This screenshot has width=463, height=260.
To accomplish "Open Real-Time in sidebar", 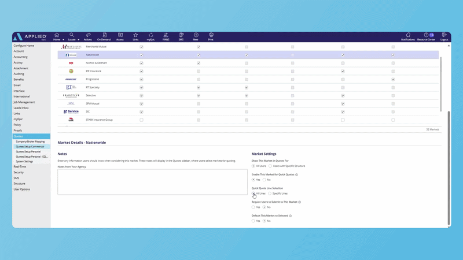I will (20, 166).
